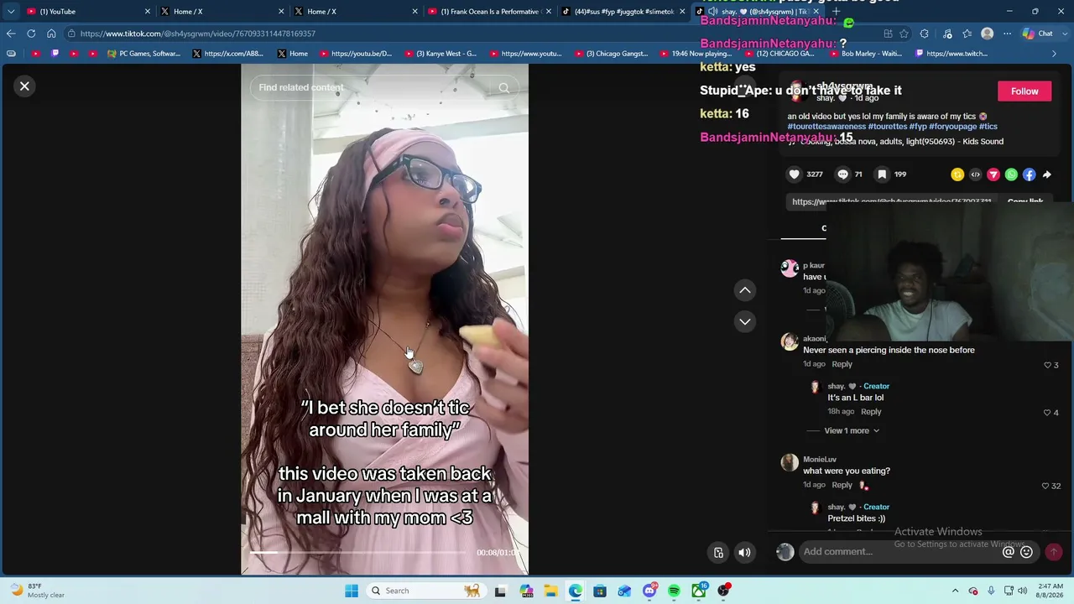Click the TikTok URL in the address bar
This screenshot has width=1074, height=604.
[x=198, y=34]
